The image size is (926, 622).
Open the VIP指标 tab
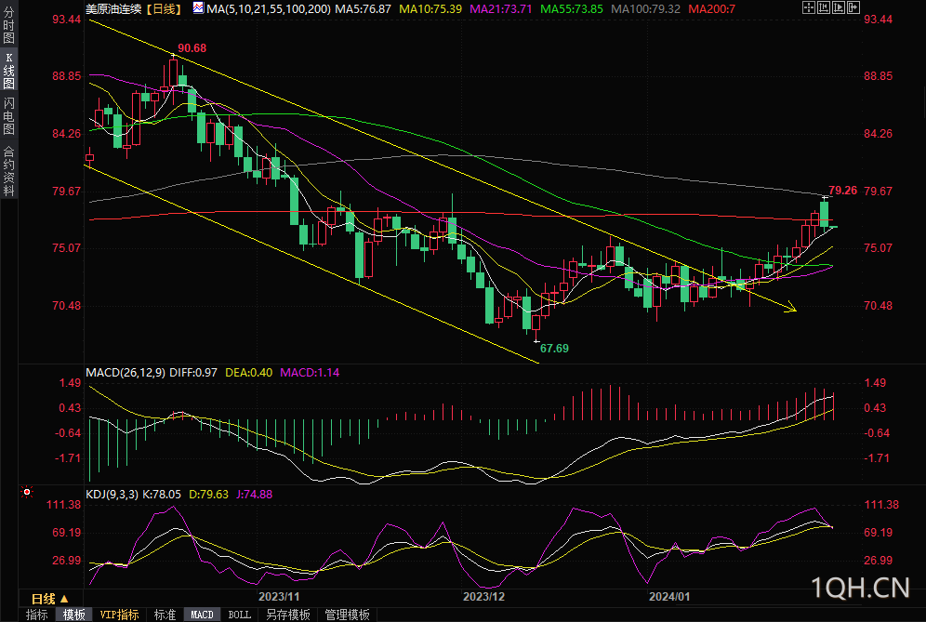tap(119, 615)
